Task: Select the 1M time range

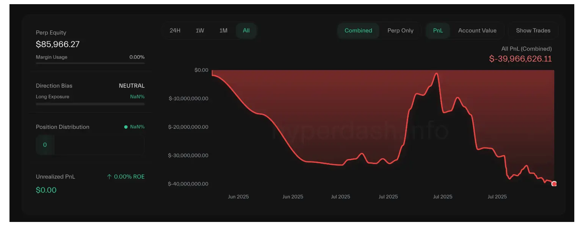Action: [x=223, y=31]
